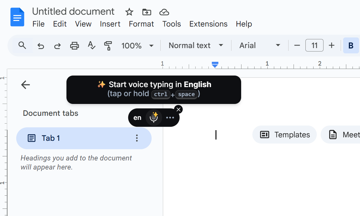
Task: Move document using the folder icon
Action: (x=147, y=12)
